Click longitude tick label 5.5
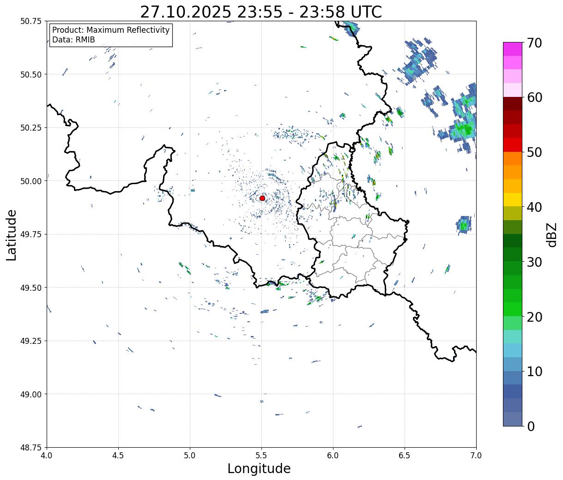 [261, 456]
